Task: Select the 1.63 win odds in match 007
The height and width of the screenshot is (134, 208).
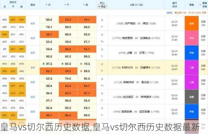Action: 87,108
